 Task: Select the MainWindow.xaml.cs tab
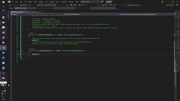17,12
